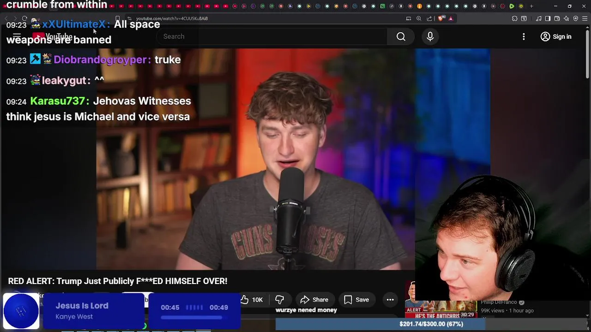
Task: Open Brave Rewards triangle icon
Action: [x=451, y=18]
